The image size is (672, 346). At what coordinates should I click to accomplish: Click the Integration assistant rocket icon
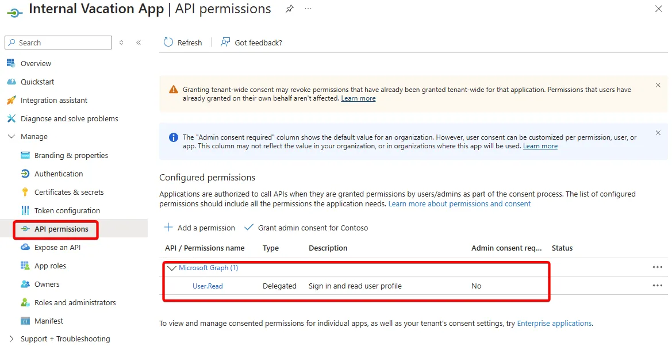11,101
